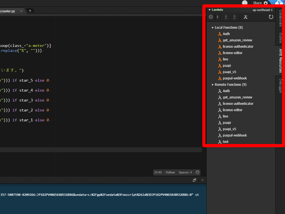Close the crawler.py tab
285x214 pixels.
coord(21,11)
